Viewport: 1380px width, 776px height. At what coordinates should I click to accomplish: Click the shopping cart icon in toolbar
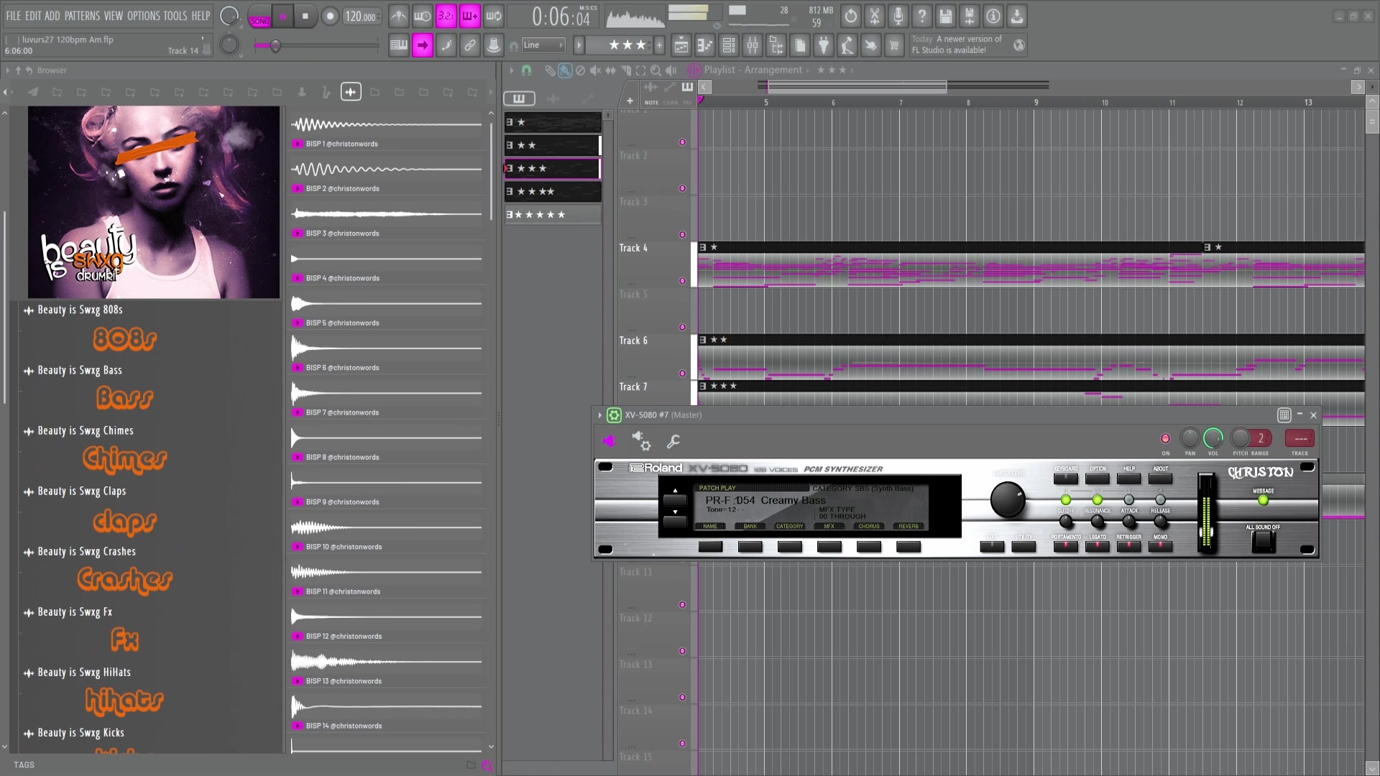[894, 45]
